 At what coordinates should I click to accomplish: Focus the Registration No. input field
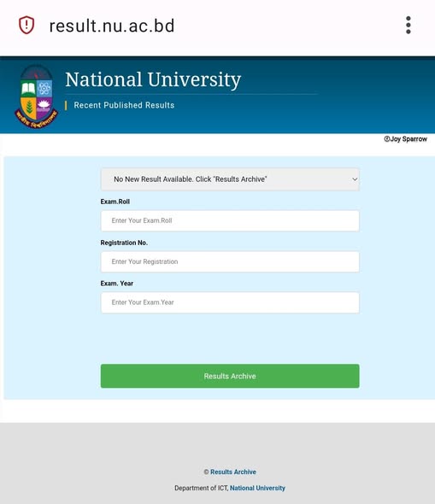pyautogui.click(x=230, y=261)
